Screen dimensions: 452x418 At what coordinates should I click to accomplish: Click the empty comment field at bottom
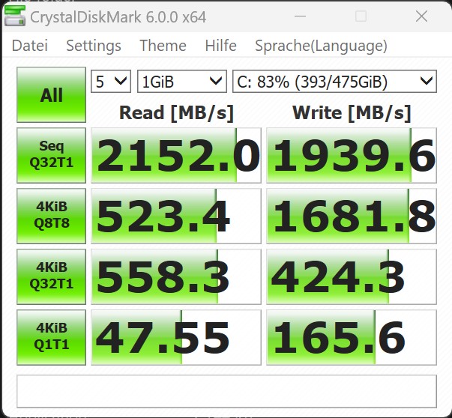pyautogui.click(x=226, y=392)
